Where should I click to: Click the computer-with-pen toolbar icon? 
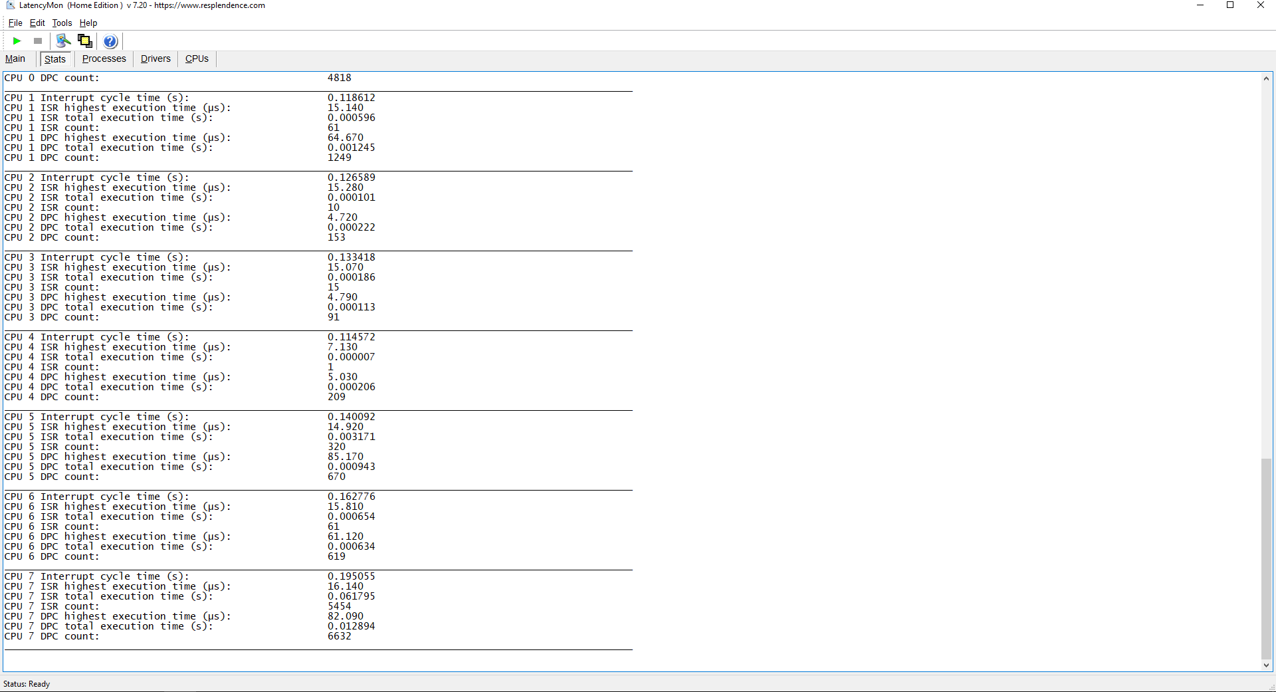coord(63,41)
